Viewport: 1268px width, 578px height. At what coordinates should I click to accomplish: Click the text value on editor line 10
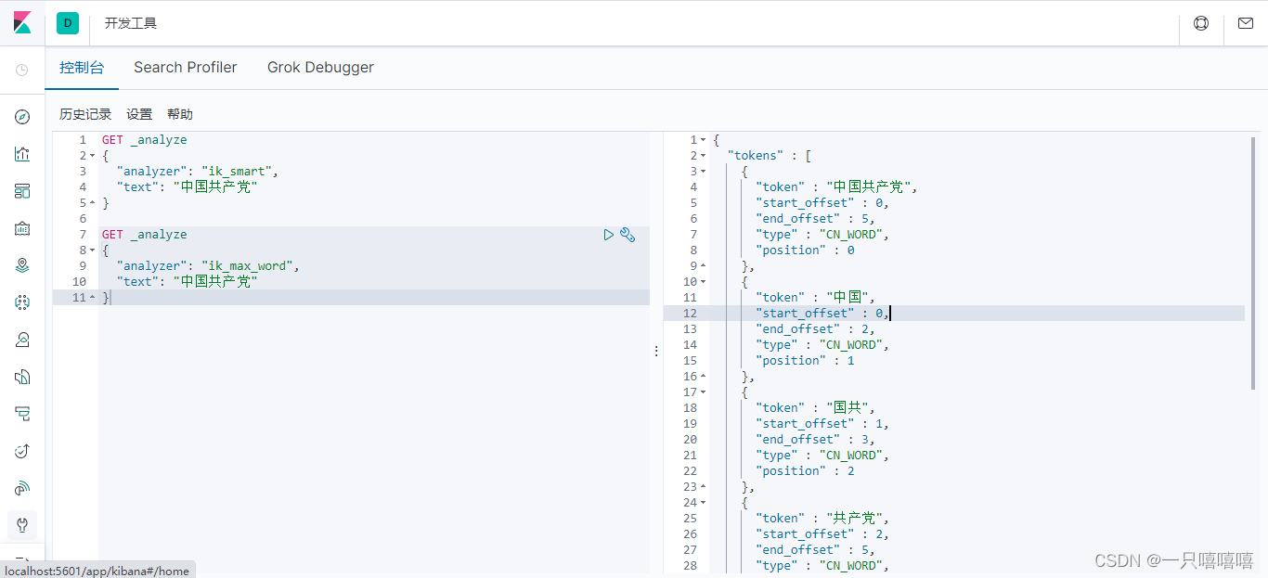click(x=215, y=282)
